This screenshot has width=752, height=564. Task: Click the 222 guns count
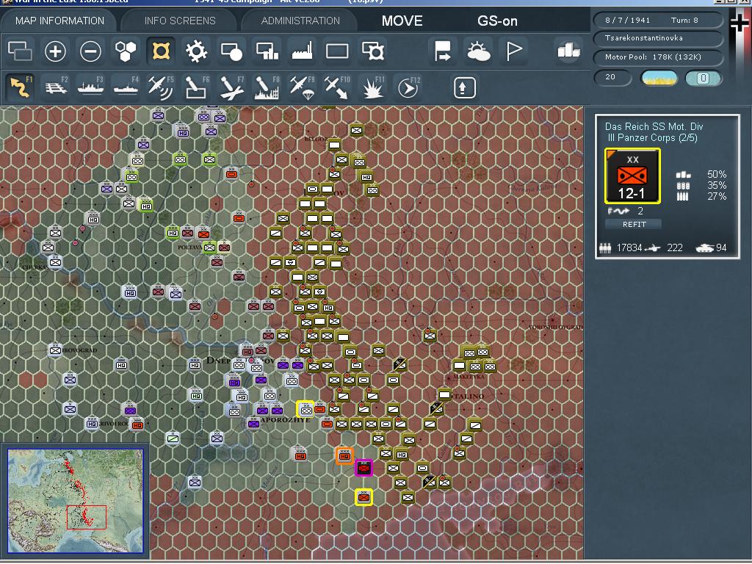pos(674,247)
